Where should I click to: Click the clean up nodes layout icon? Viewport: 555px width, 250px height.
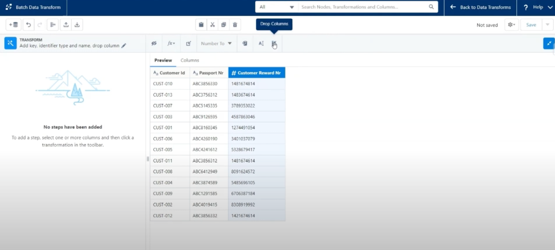pyautogui.click(x=53, y=25)
